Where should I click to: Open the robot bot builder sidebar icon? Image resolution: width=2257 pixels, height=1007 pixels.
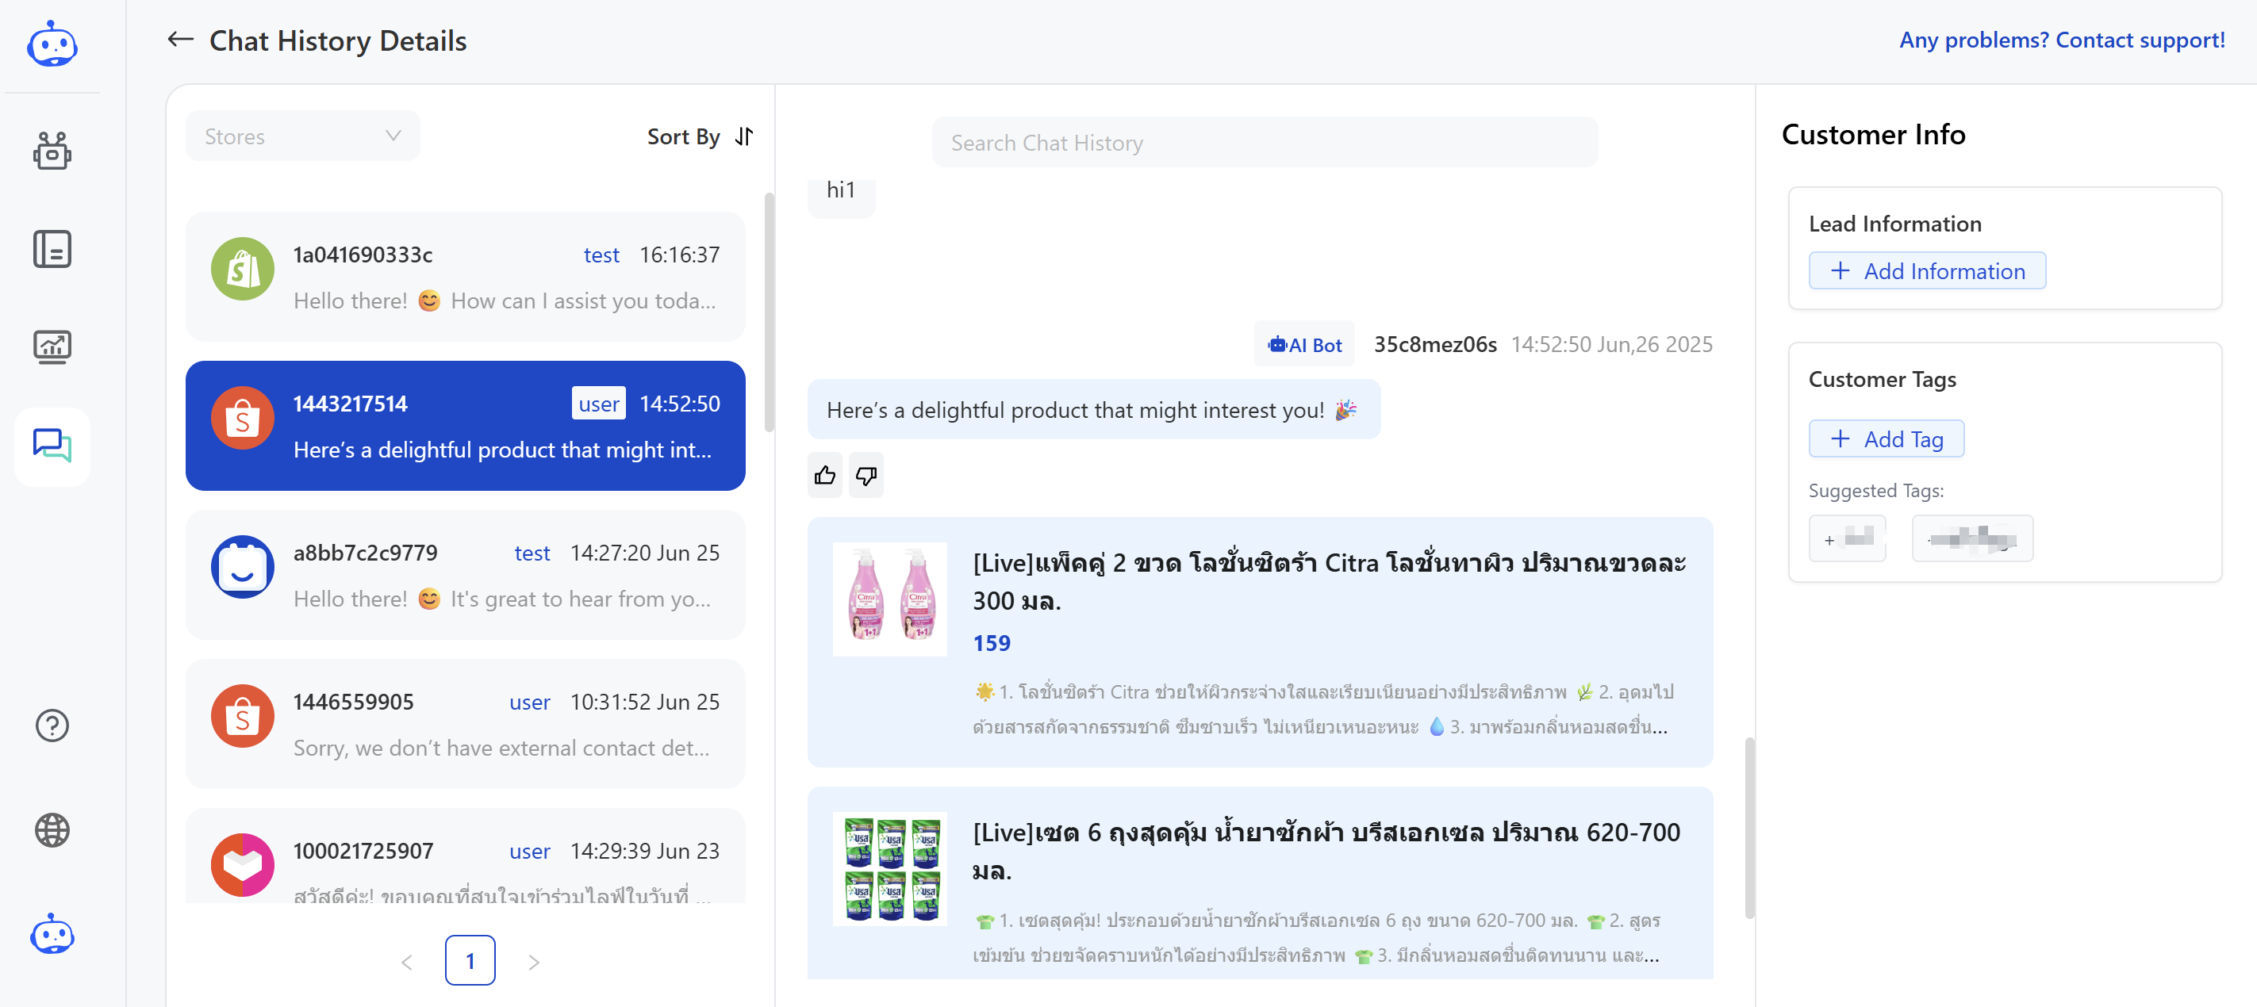tap(52, 151)
